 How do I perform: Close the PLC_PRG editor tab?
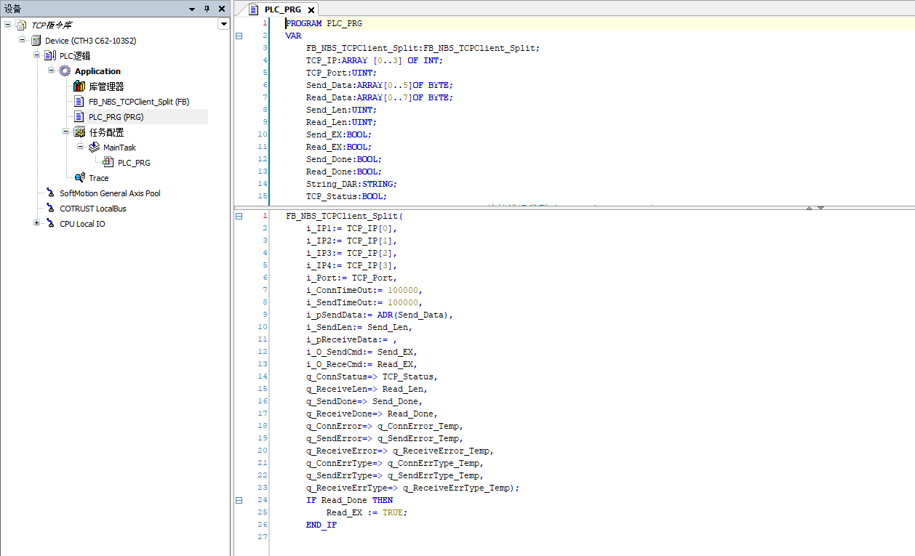tap(311, 10)
